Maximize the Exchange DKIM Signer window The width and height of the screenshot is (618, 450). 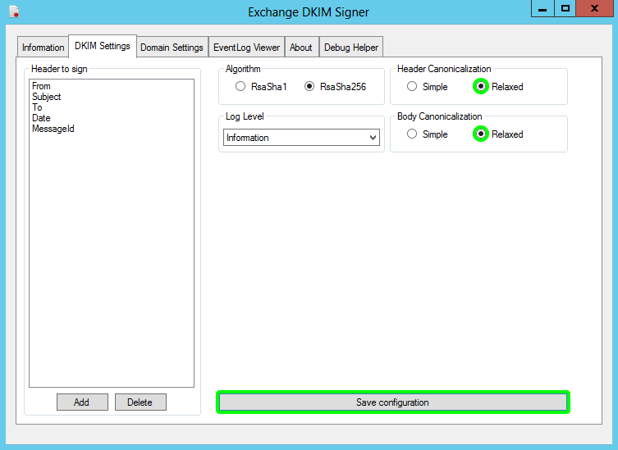coord(565,8)
